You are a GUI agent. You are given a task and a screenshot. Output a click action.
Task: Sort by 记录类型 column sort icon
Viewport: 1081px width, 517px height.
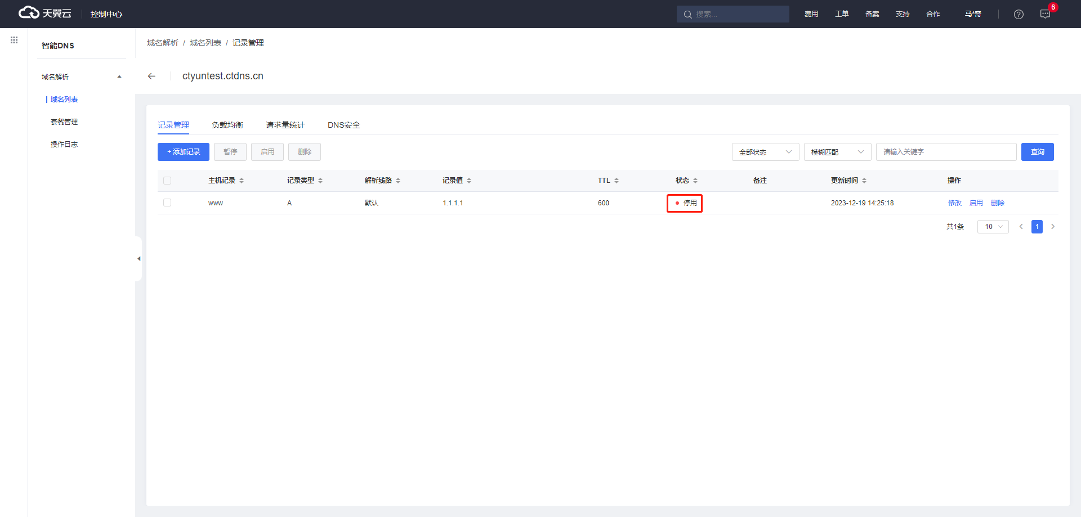coord(320,181)
